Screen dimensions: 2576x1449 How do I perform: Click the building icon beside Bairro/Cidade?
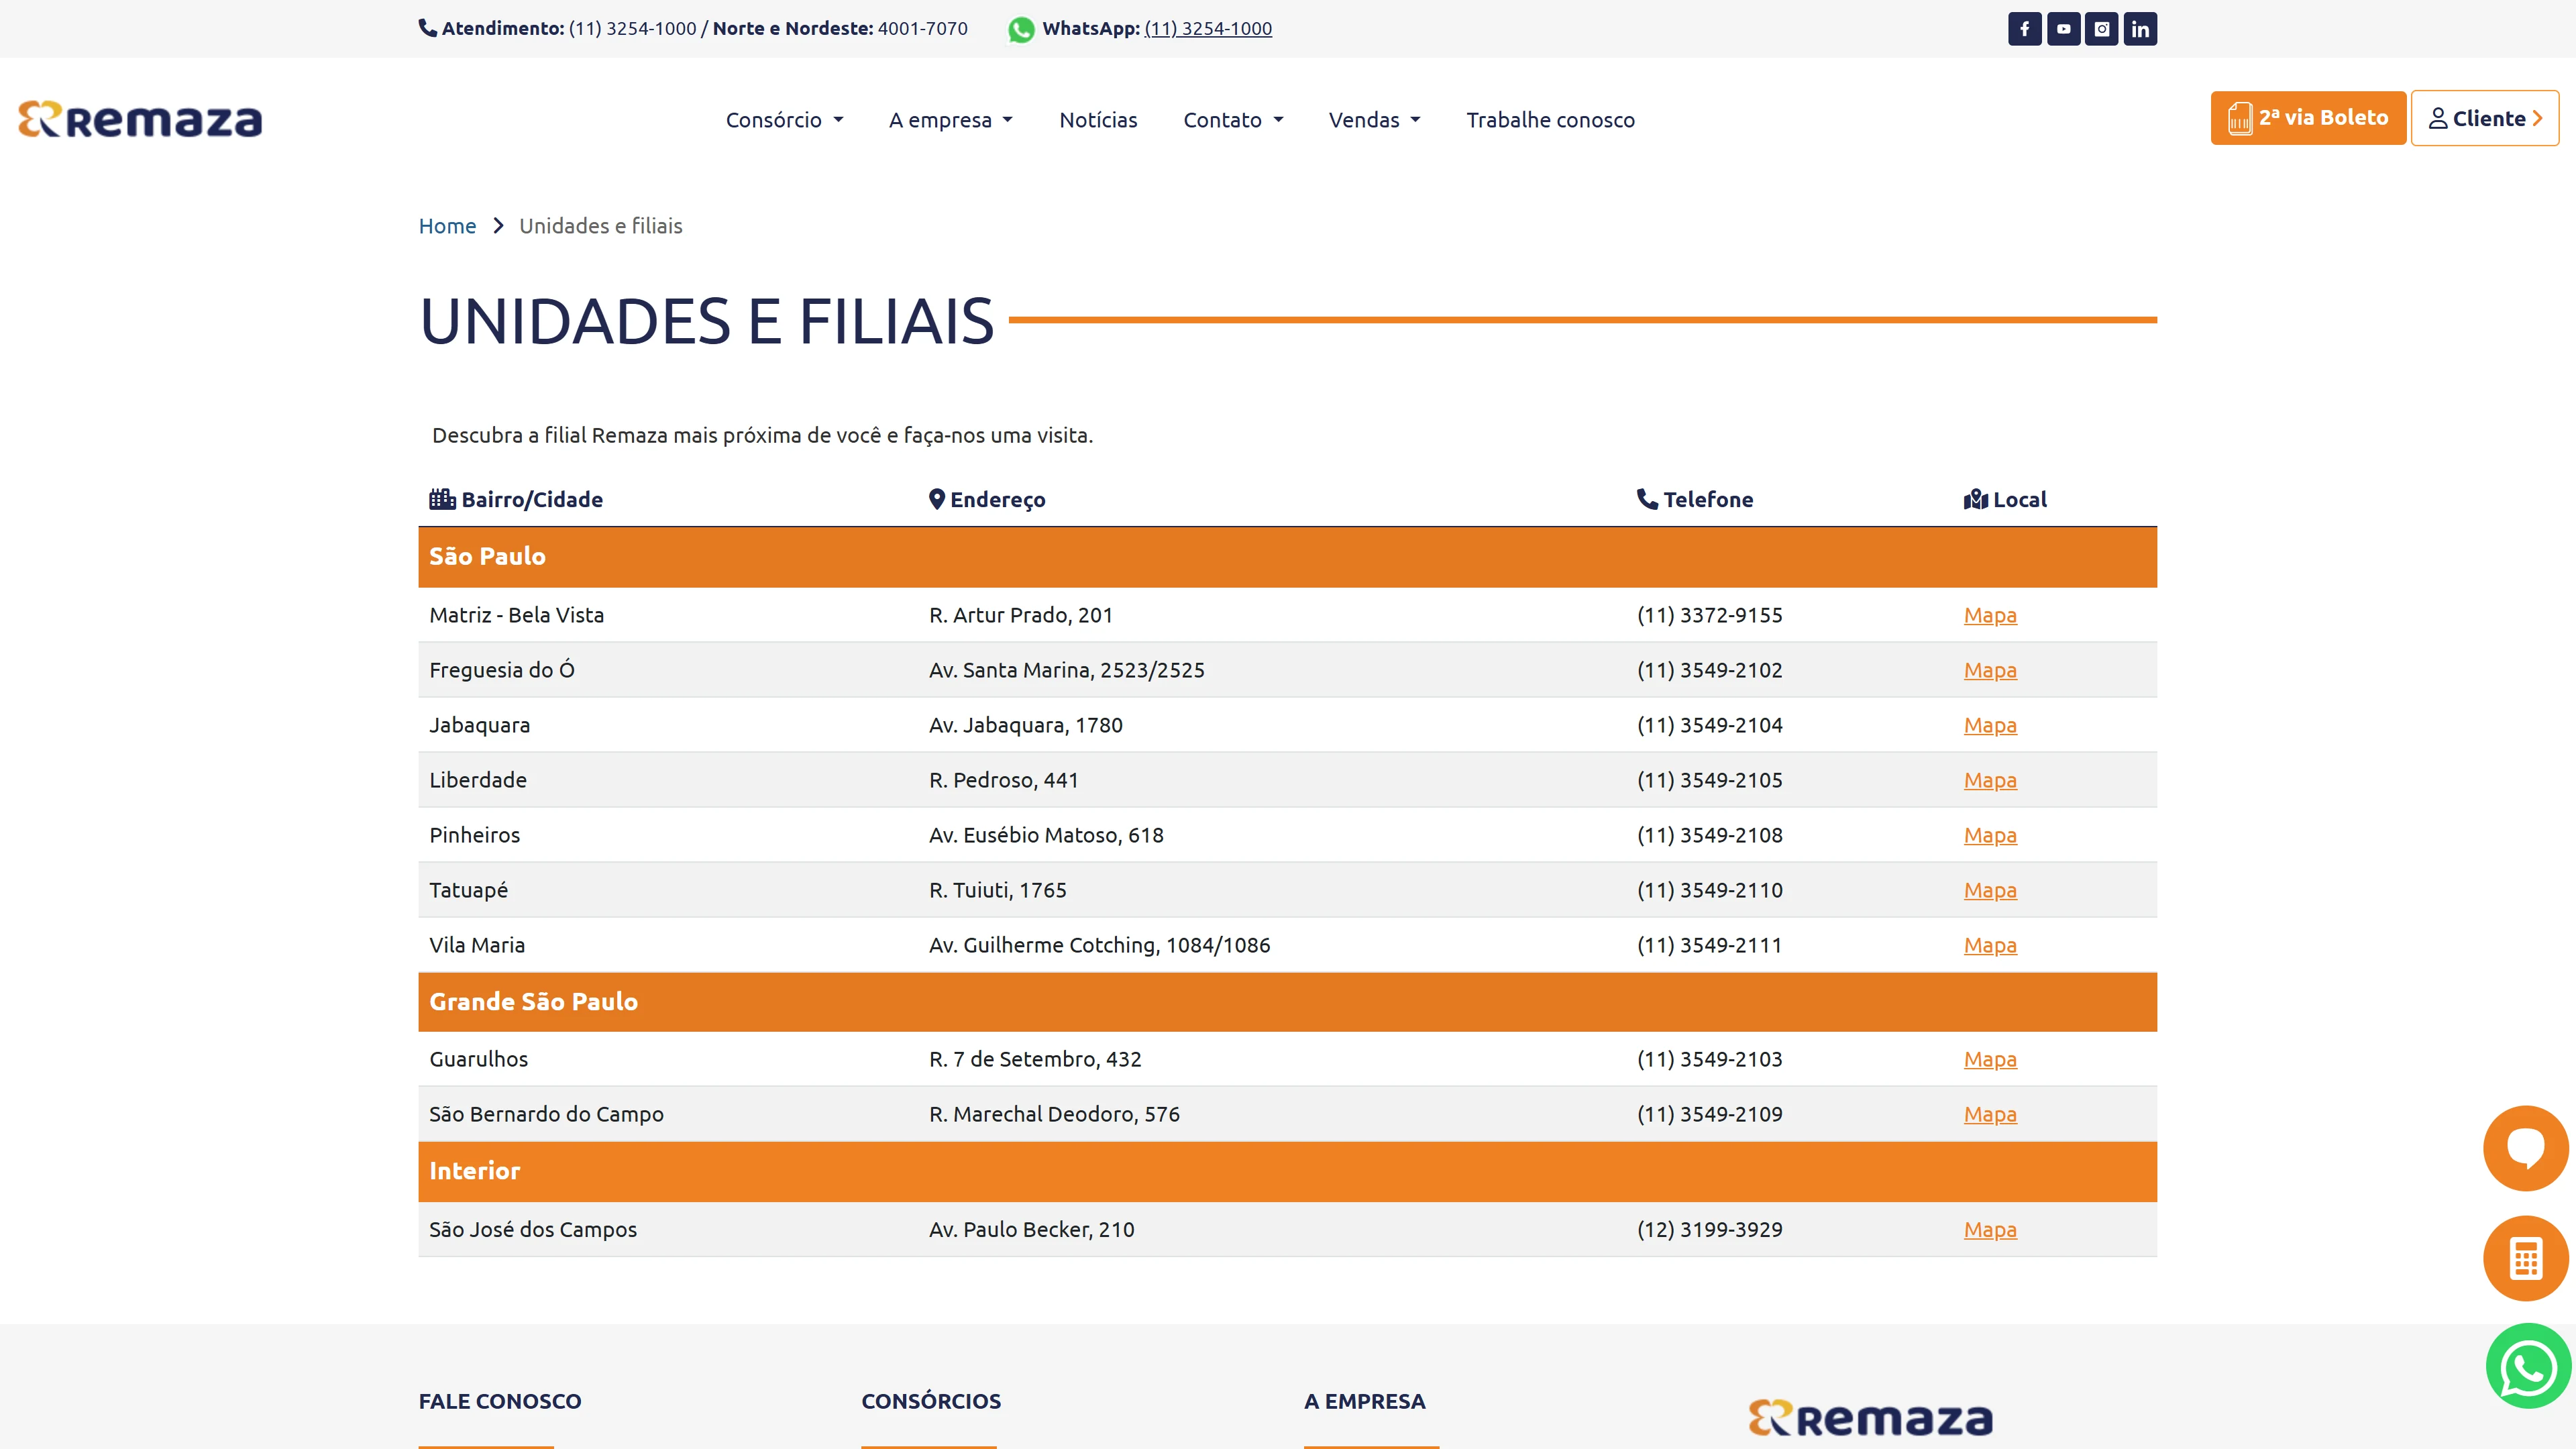coord(442,499)
